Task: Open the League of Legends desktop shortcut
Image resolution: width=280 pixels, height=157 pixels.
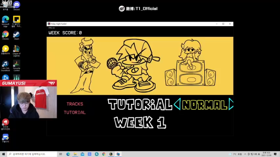Action: [x=16, y=51]
